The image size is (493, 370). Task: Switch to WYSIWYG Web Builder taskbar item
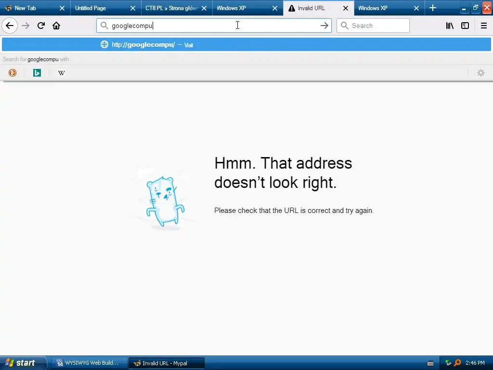click(89, 363)
